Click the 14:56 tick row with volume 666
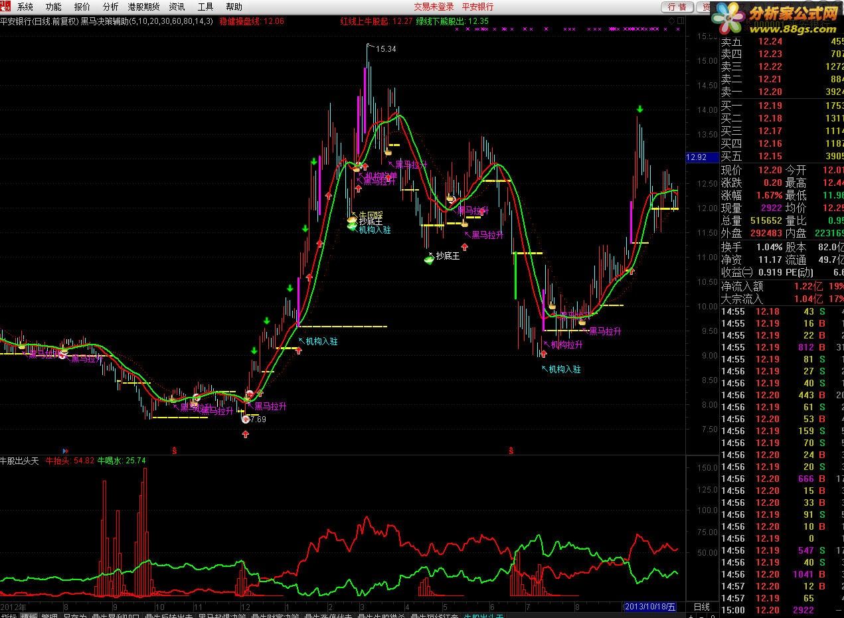 (x=782, y=479)
